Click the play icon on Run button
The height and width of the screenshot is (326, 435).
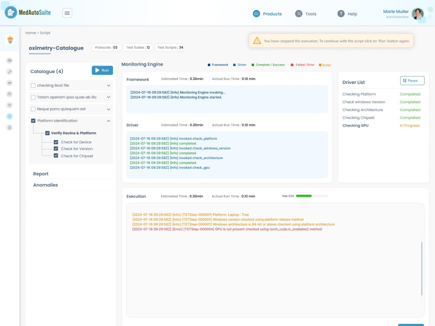(97, 70)
